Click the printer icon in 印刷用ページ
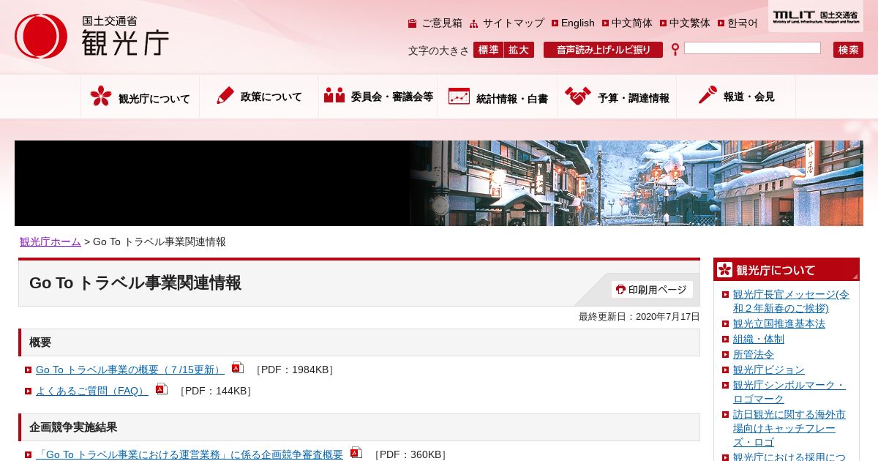 click(620, 289)
